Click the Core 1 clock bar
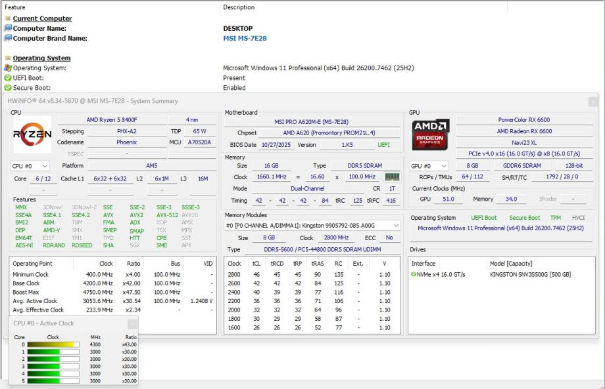 (x=53, y=352)
